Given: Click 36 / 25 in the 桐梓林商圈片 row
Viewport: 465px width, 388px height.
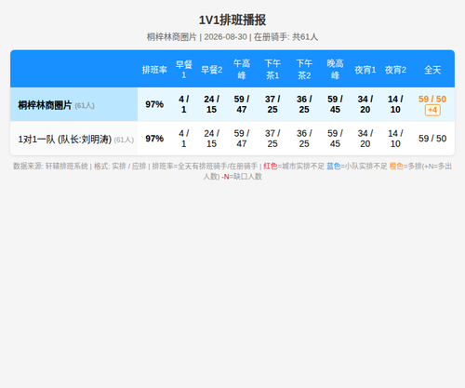Looking at the screenshot, I should point(304,104).
